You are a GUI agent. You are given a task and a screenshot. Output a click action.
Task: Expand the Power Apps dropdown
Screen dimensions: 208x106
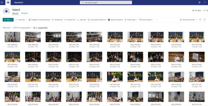point(131,20)
